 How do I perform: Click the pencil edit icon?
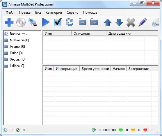pyautogui.click(x=143, y=22)
